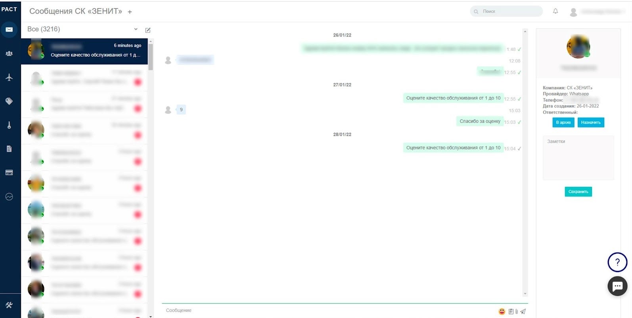Image resolution: width=632 pixels, height=318 pixels.
Task: Open the billing card icon in sidebar
Action: click(x=9, y=173)
